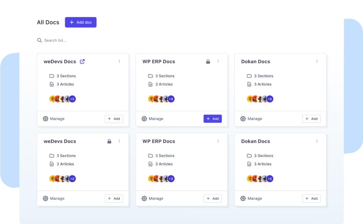Click Manage gear icon on bottom Dokan Docs card

243,198
